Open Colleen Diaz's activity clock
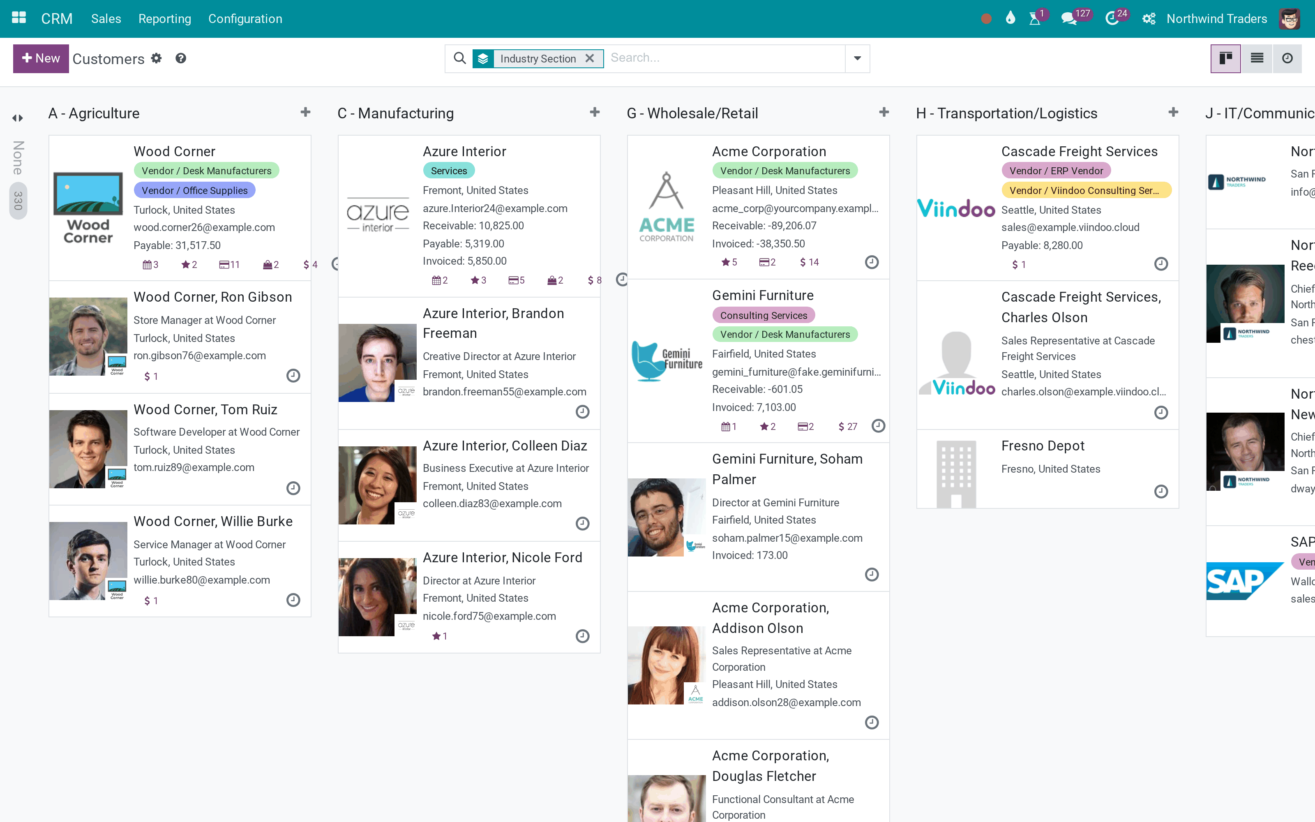Image resolution: width=1315 pixels, height=822 pixels. click(x=583, y=524)
